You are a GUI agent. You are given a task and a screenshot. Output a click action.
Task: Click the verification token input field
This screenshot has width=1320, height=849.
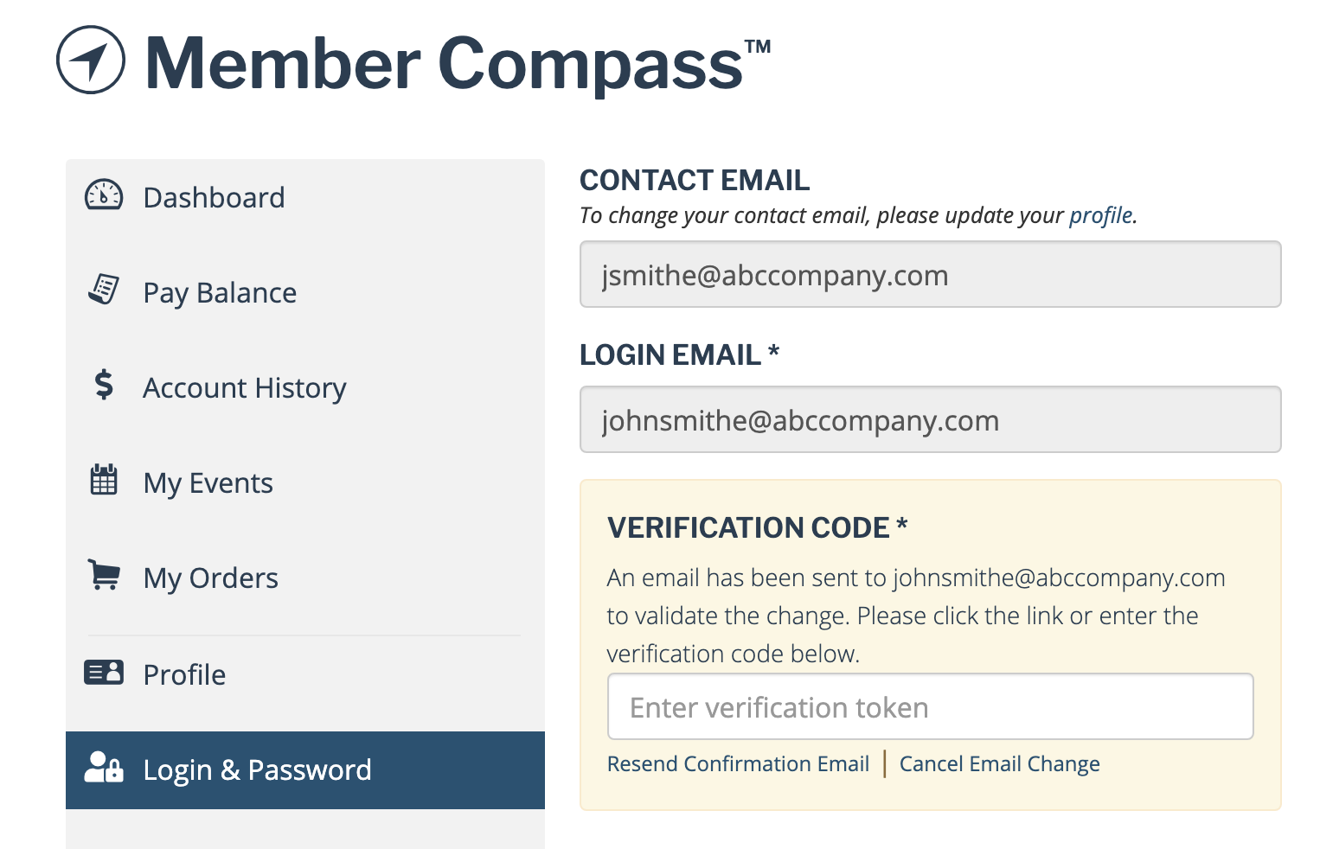point(931,706)
